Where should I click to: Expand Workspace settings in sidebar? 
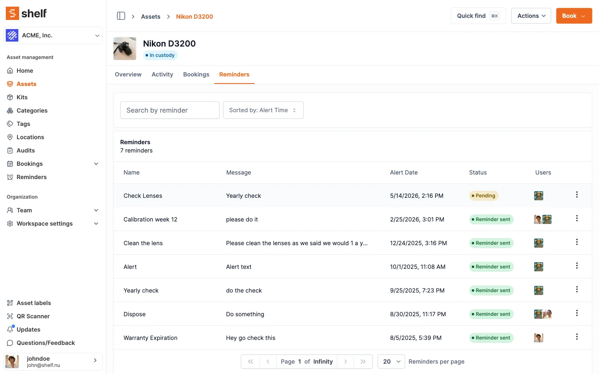tap(96, 224)
